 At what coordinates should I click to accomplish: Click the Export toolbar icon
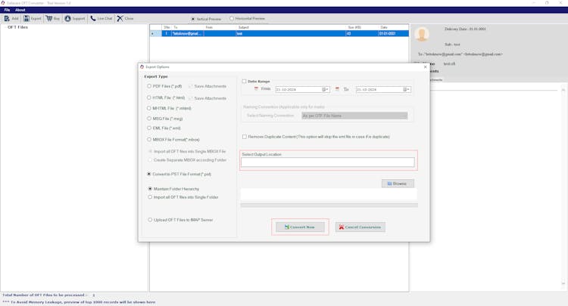(27, 18)
